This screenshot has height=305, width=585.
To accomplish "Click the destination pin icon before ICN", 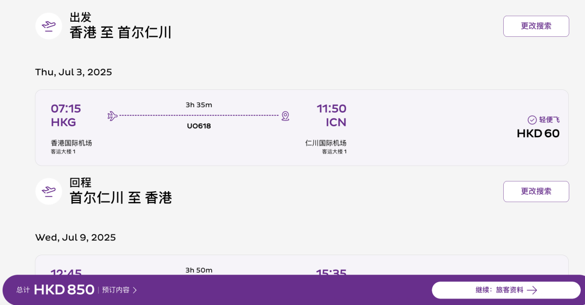I will [285, 116].
